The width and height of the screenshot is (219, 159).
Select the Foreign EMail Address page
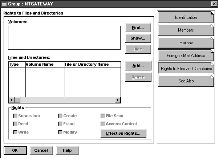pyautogui.click(x=186, y=56)
